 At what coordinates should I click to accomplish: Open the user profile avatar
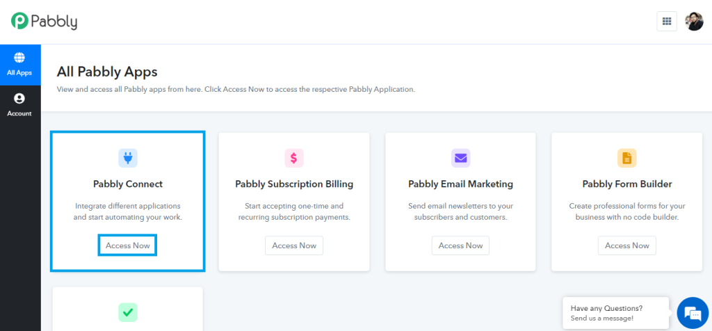[694, 22]
